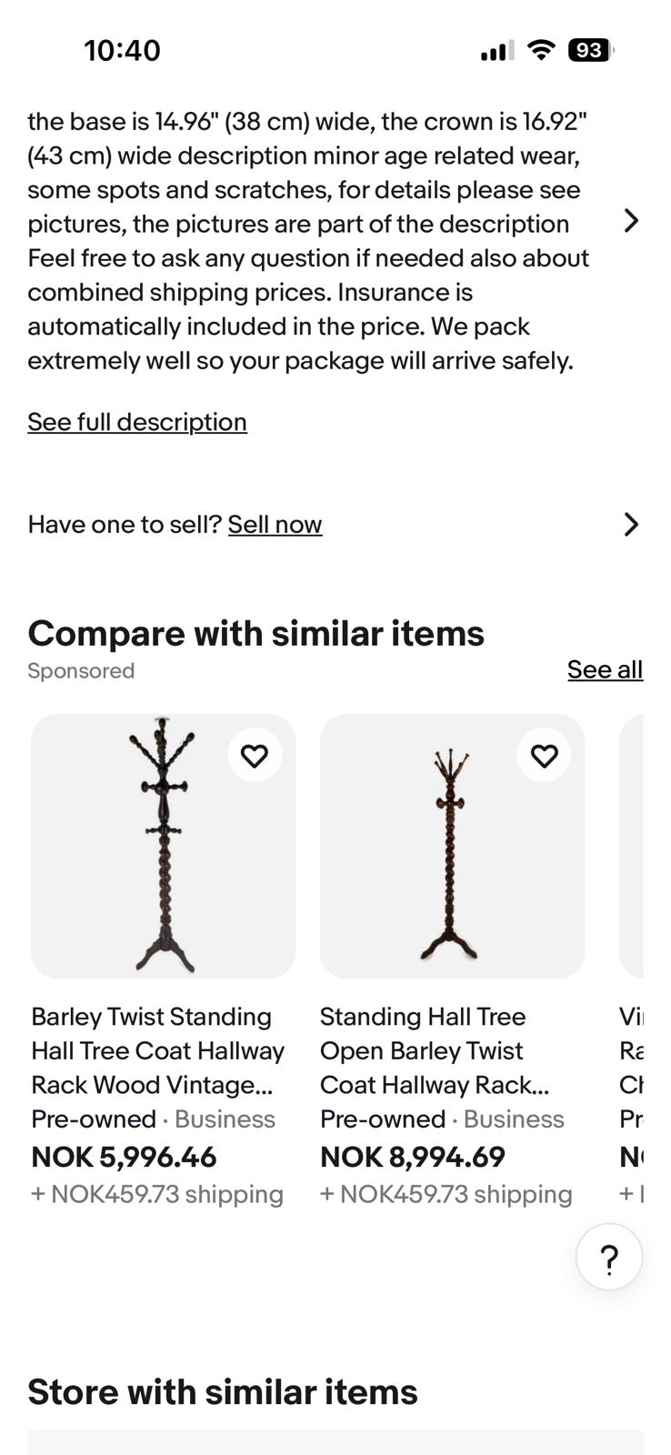
Task: Expand the item description chevron
Action: pos(631,221)
